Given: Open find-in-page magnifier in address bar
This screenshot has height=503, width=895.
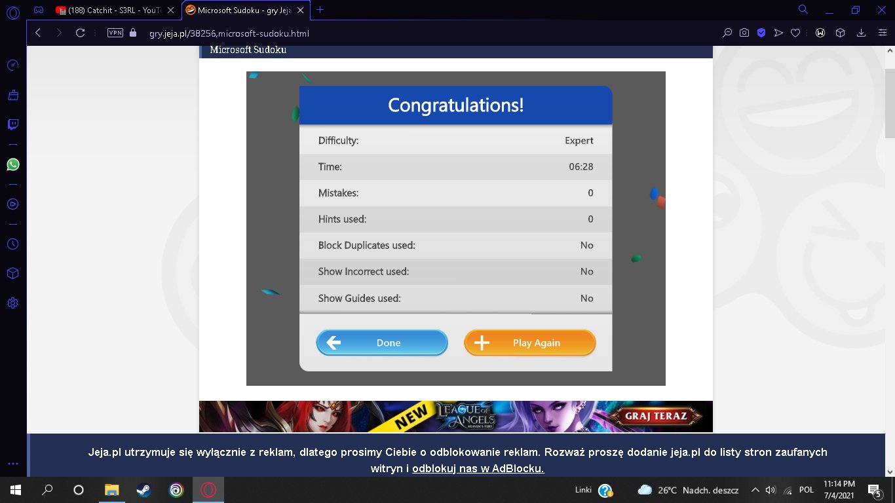Looking at the screenshot, I should [727, 33].
